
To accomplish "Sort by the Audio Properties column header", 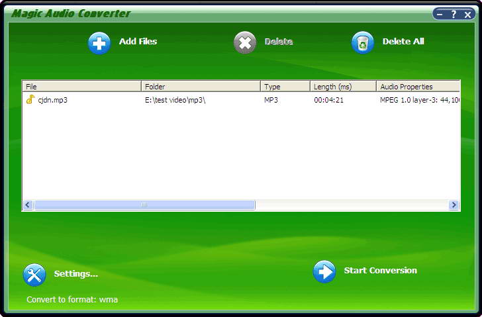I will pos(418,87).
